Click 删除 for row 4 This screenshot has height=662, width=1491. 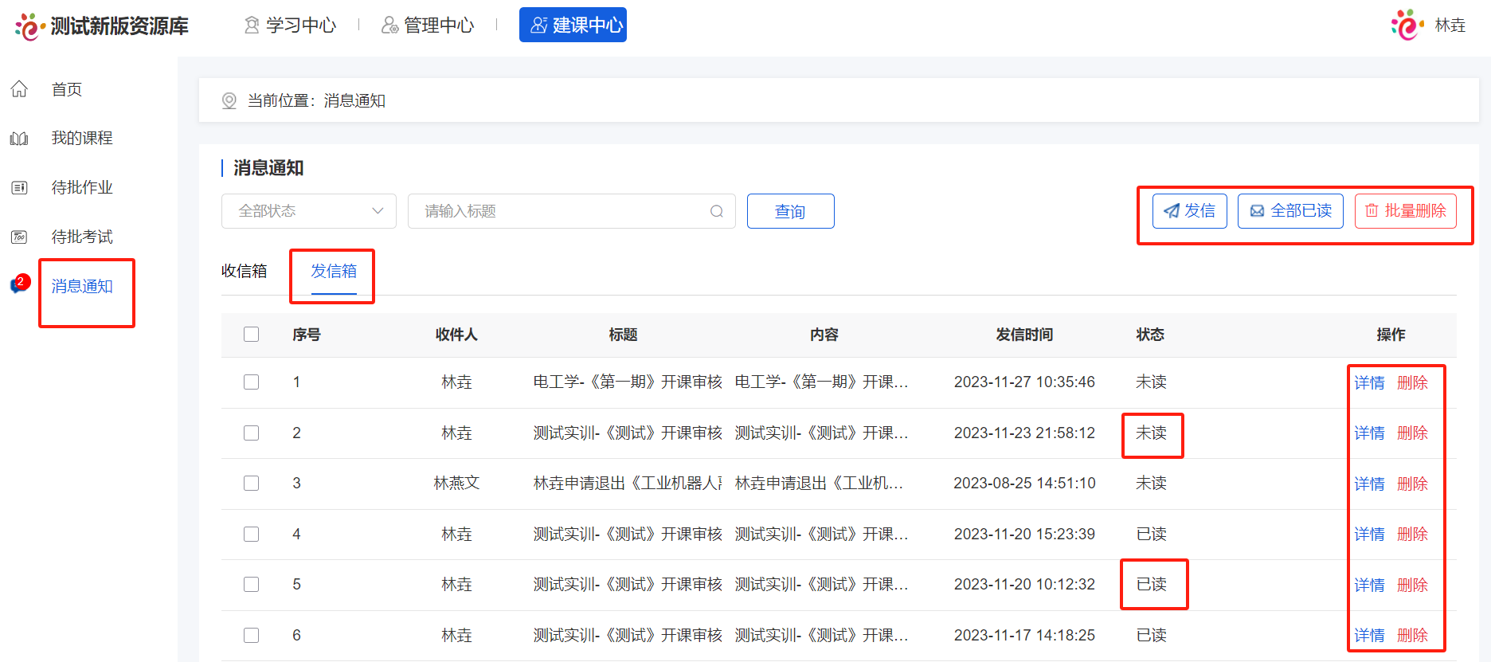click(x=1412, y=535)
